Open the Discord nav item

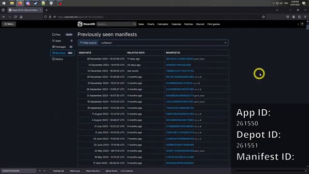click(200, 24)
